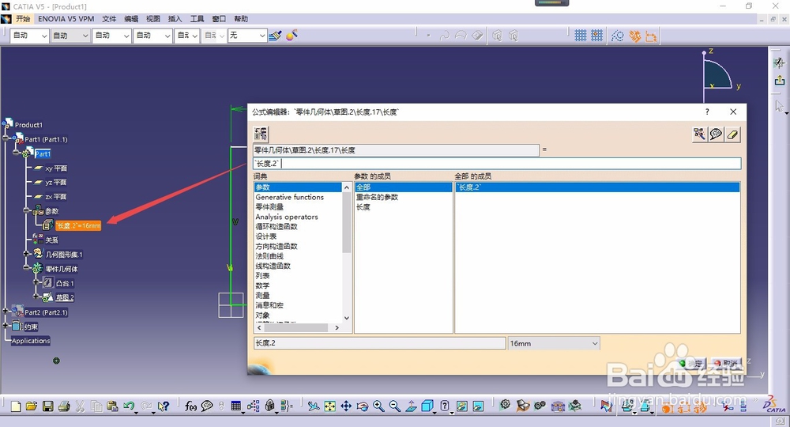Click the Normal View icon
Viewport: 790px width, 427px height.
point(411,406)
